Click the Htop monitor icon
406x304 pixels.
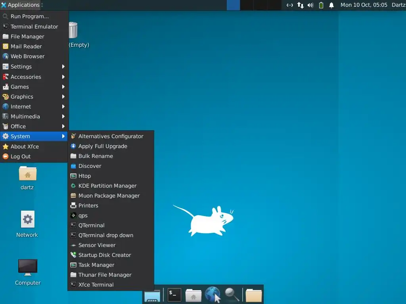[73, 176]
